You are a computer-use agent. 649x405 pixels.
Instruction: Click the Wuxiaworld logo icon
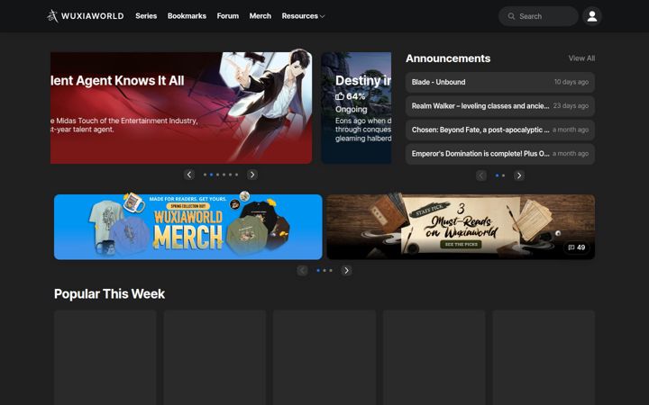[52, 16]
